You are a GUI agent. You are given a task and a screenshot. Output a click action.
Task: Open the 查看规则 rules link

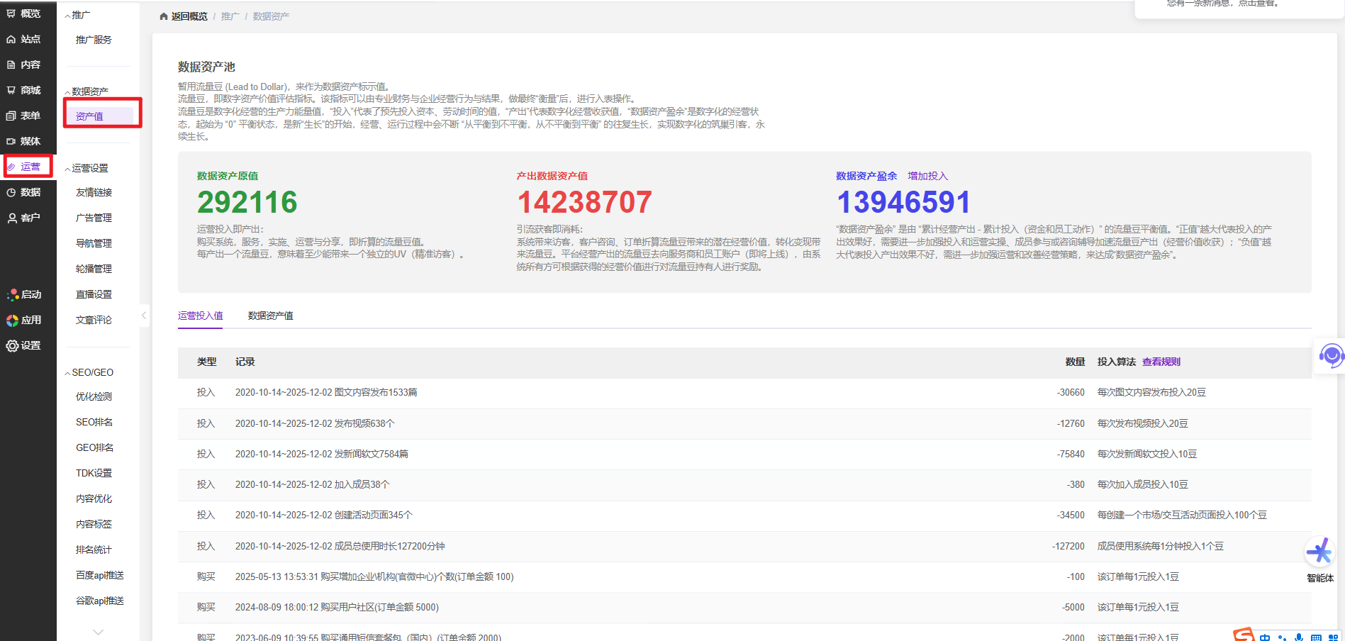click(1161, 362)
